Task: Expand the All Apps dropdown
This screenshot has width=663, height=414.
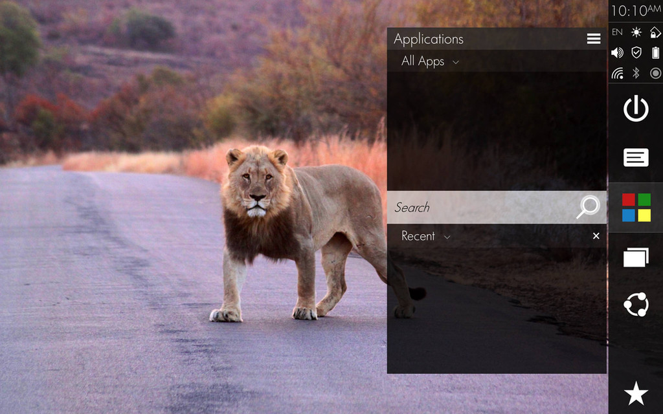Action: pos(430,61)
